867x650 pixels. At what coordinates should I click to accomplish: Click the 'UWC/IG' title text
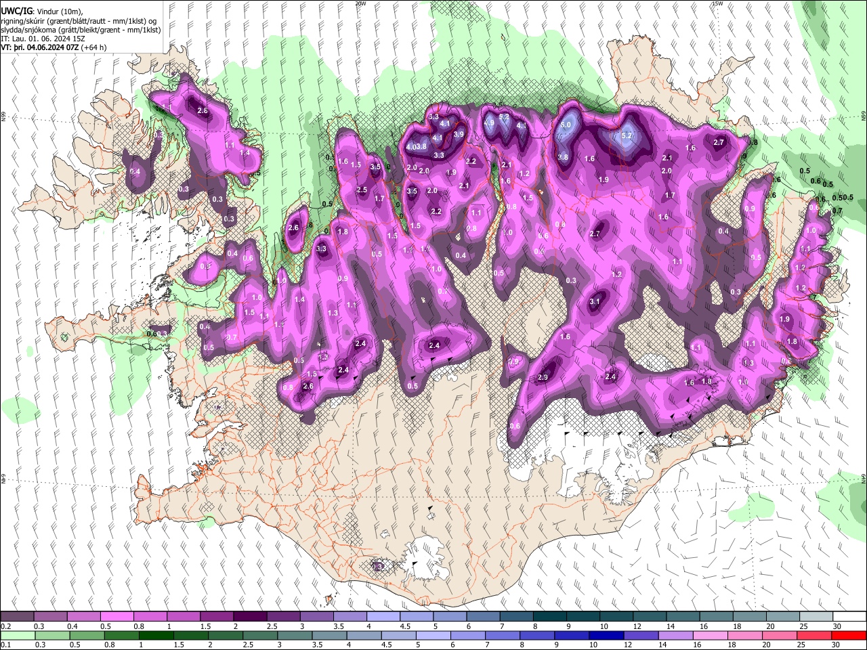coord(16,11)
